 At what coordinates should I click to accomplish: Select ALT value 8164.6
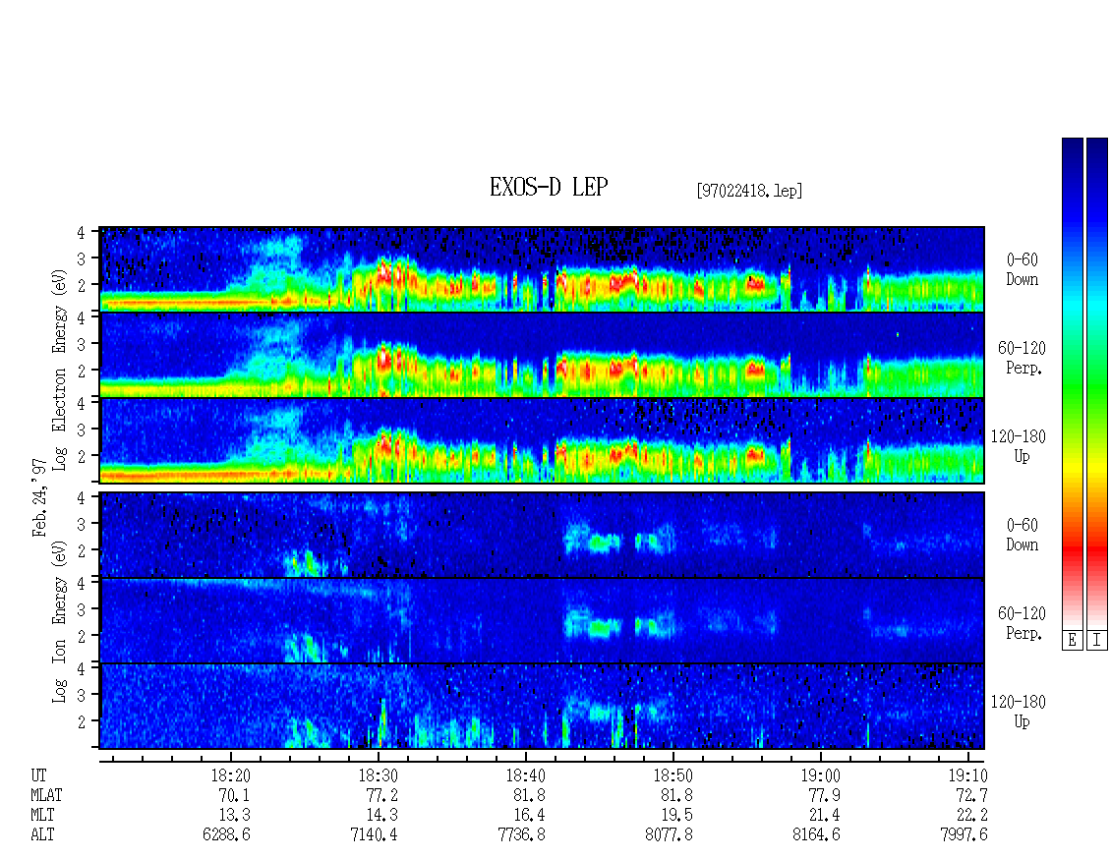pos(816,834)
